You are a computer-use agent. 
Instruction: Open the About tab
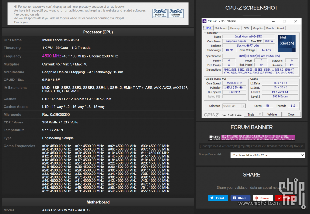tap(280, 28)
